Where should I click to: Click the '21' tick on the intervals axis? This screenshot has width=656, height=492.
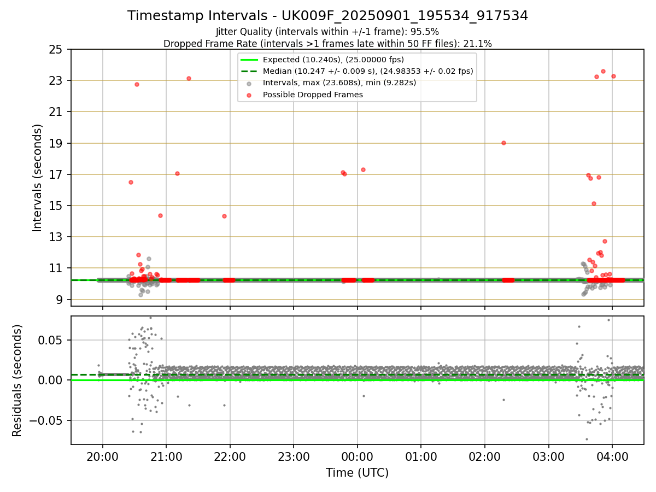(56, 112)
